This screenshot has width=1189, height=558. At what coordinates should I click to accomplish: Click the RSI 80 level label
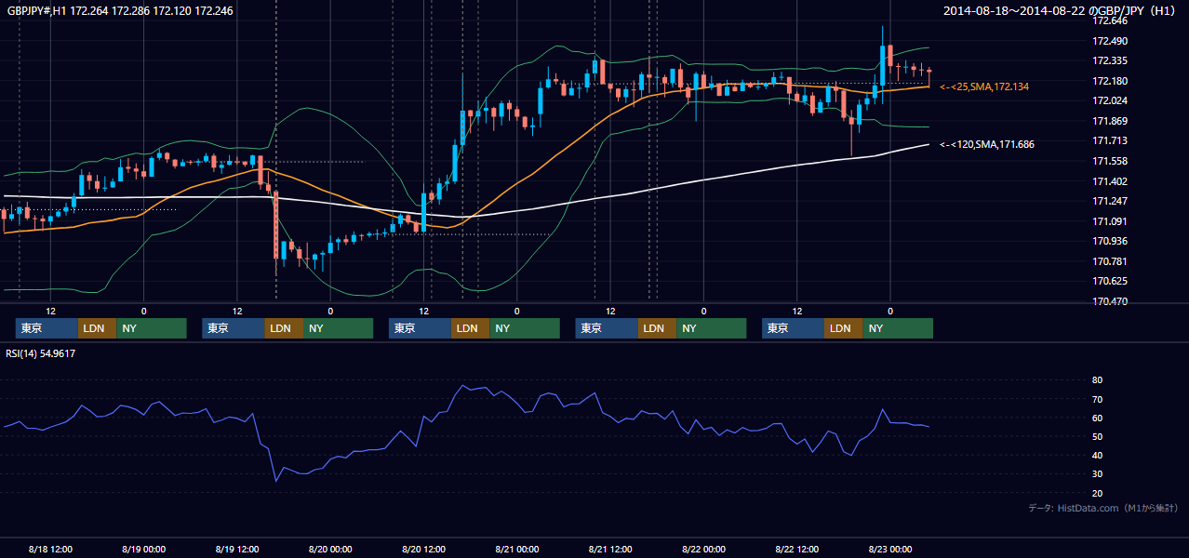coord(1097,380)
